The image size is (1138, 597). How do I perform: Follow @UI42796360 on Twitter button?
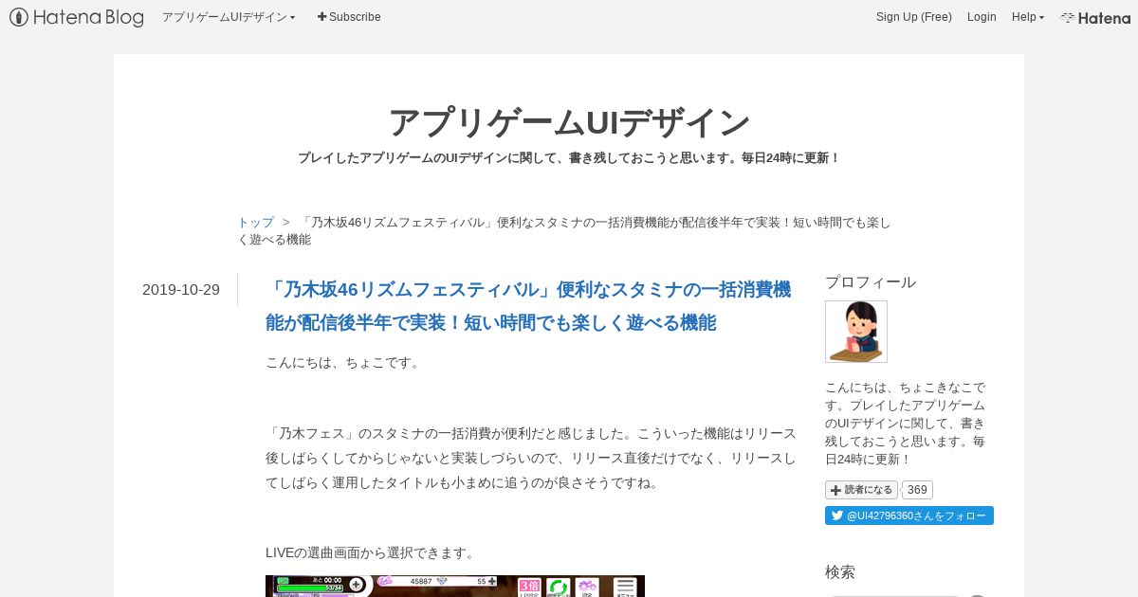tap(909, 516)
